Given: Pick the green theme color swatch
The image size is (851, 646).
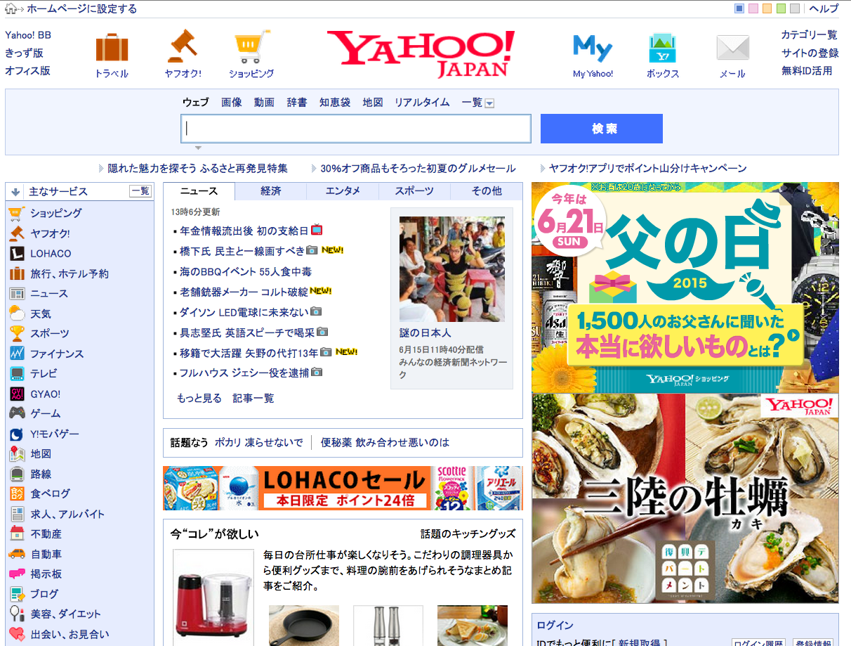Looking at the screenshot, I should pyautogui.click(x=781, y=9).
